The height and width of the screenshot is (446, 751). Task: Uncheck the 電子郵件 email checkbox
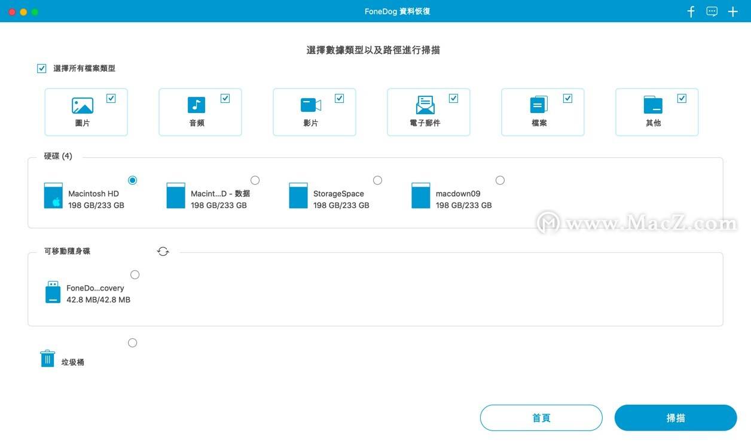click(454, 98)
